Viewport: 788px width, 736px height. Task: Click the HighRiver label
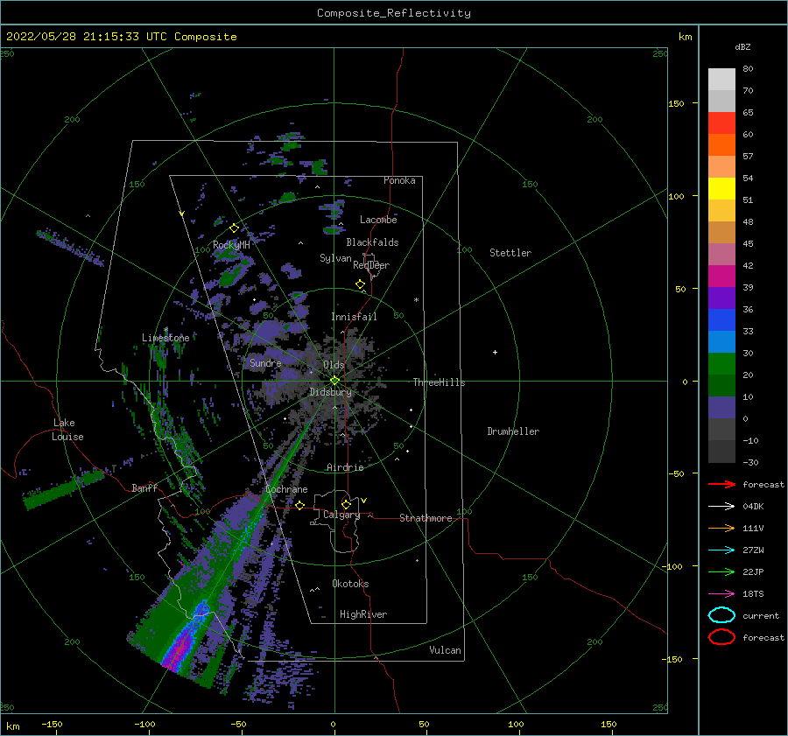click(x=363, y=614)
